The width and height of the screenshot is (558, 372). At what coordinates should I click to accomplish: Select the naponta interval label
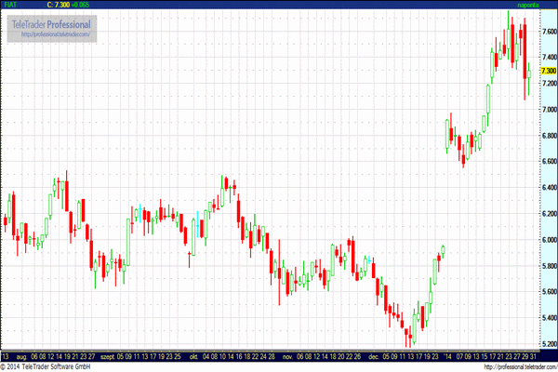pos(527,5)
